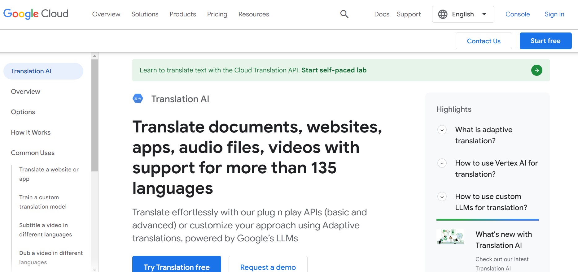Viewport: 578px width, 272px height.
Task: Click the green arrow in lab banner
Action: (x=536, y=70)
